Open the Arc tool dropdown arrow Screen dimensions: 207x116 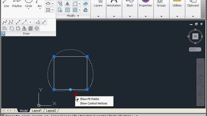[x=40, y=9]
